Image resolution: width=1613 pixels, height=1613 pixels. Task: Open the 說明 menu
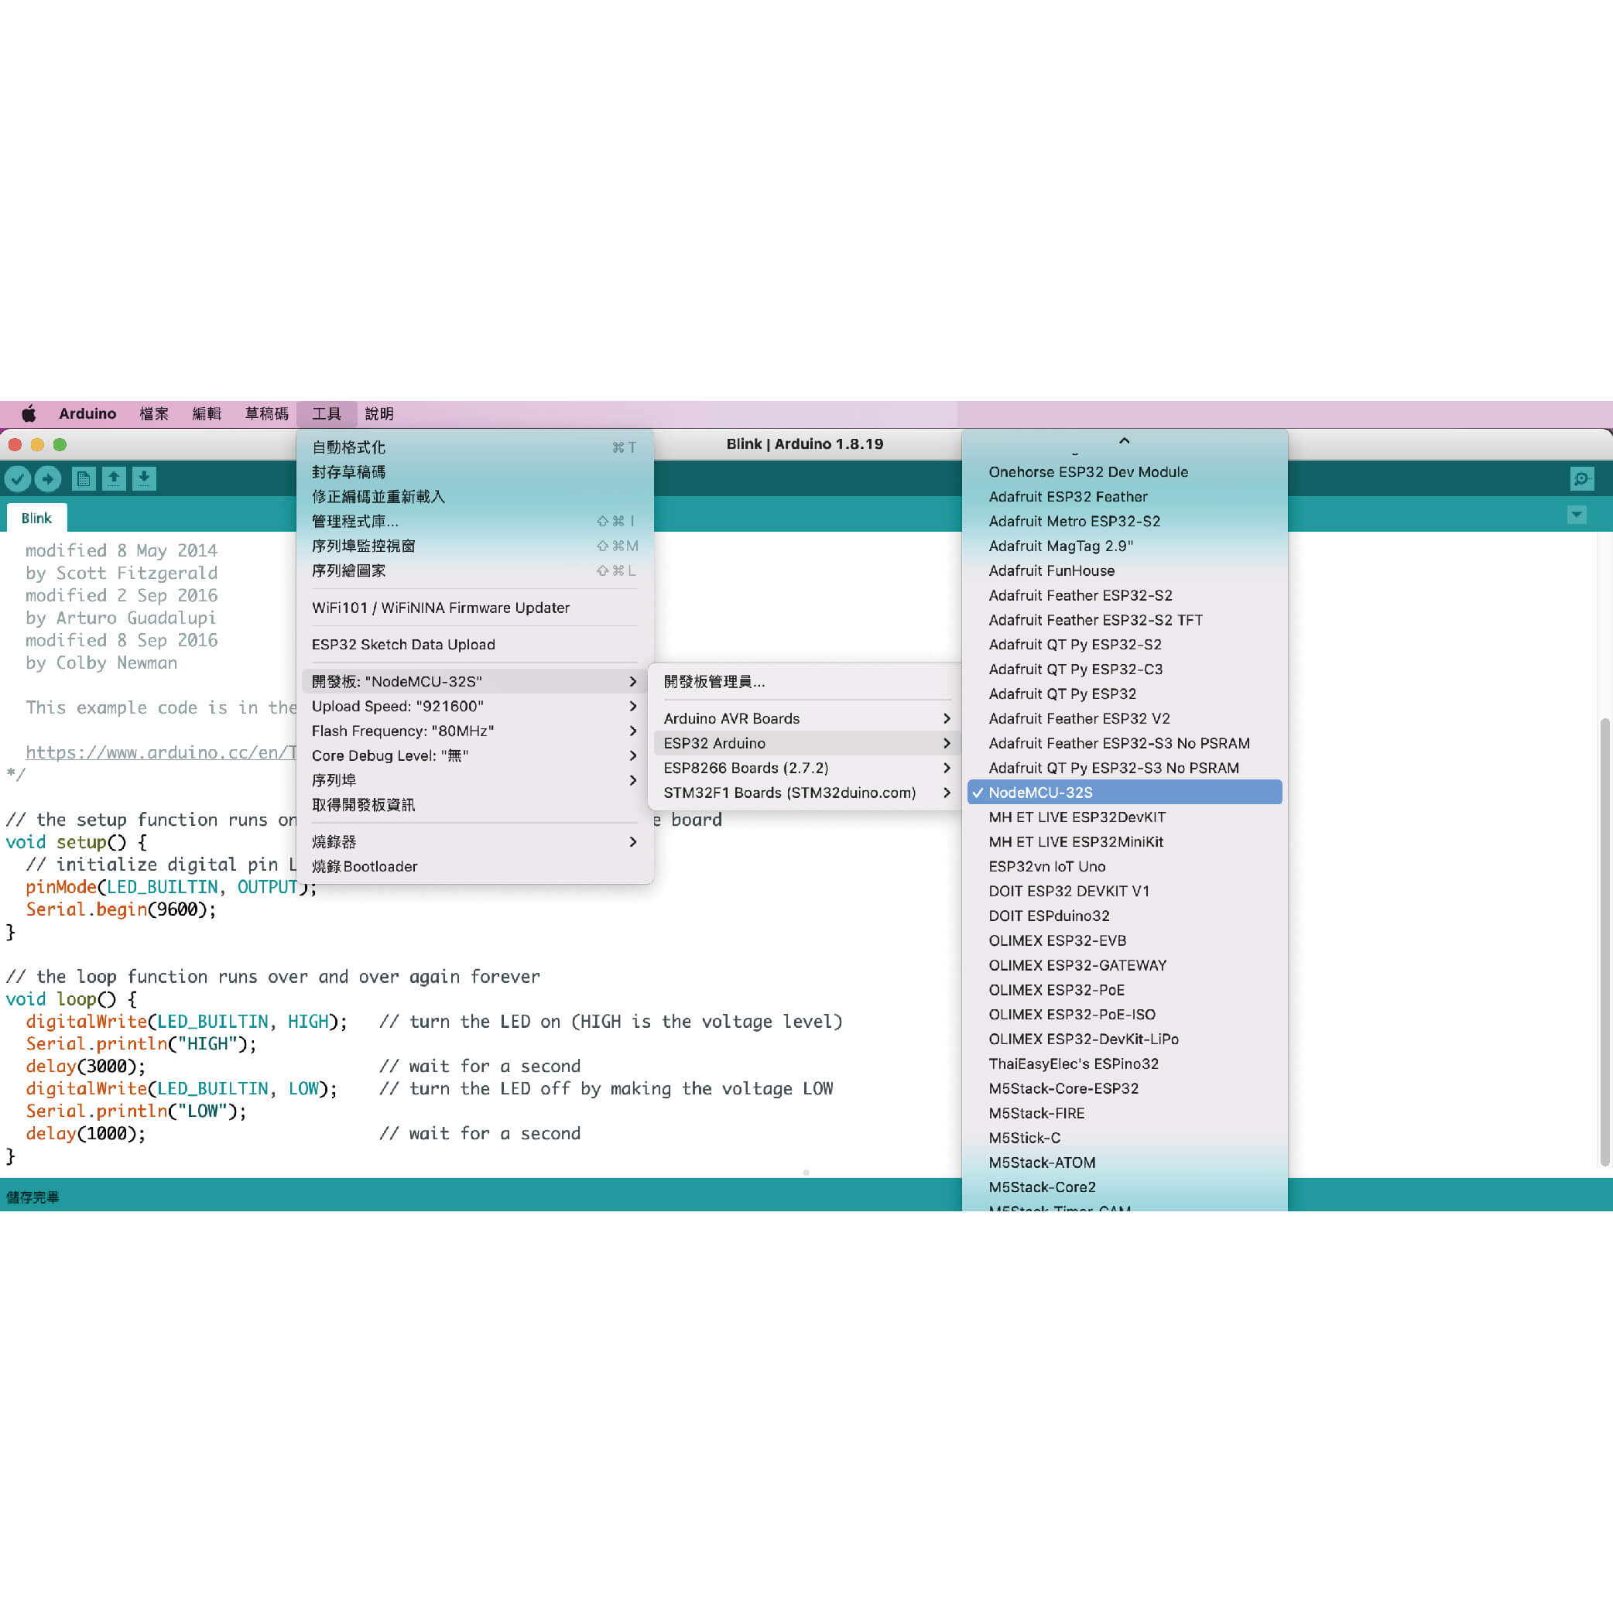[379, 413]
